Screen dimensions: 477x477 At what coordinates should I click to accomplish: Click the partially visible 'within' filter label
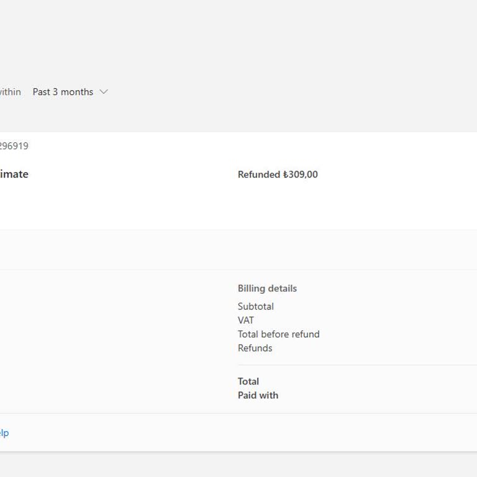10,92
